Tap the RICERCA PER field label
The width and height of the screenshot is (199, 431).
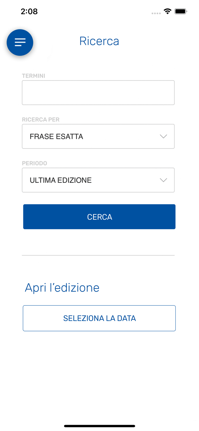pyautogui.click(x=41, y=119)
